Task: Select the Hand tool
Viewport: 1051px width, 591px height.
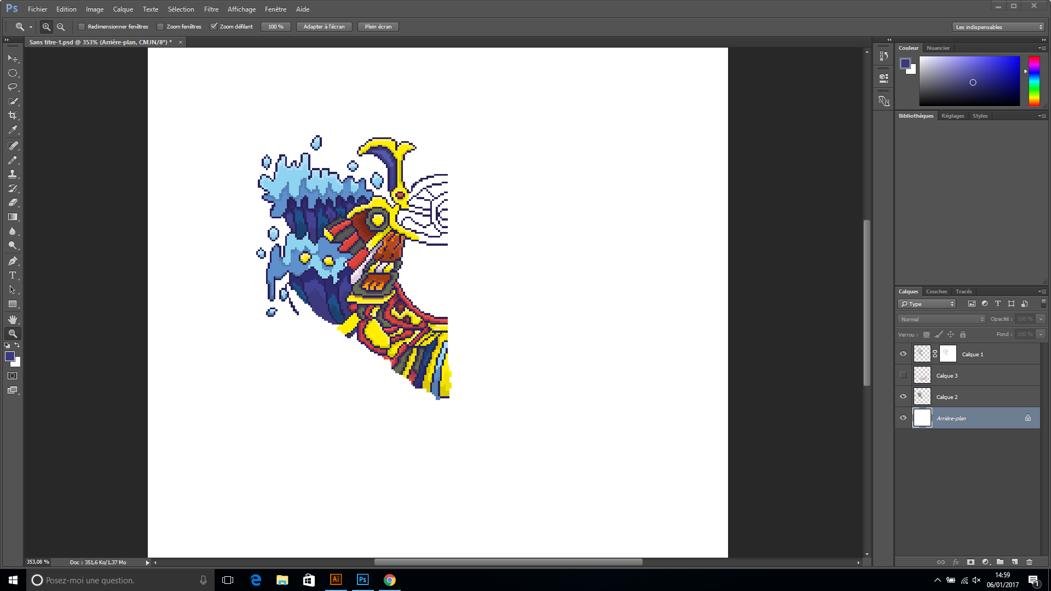Action: [13, 320]
